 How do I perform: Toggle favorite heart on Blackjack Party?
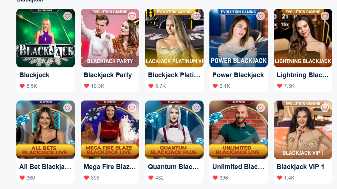click(x=132, y=16)
